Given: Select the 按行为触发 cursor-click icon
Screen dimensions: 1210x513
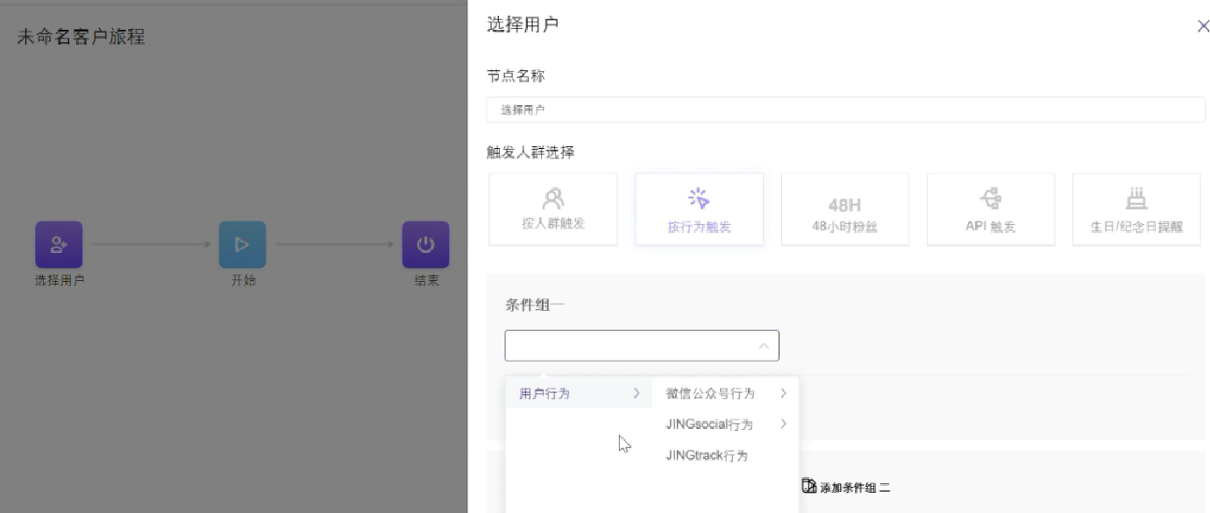Looking at the screenshot, I should pyautogui.click(x=699, y=198).
